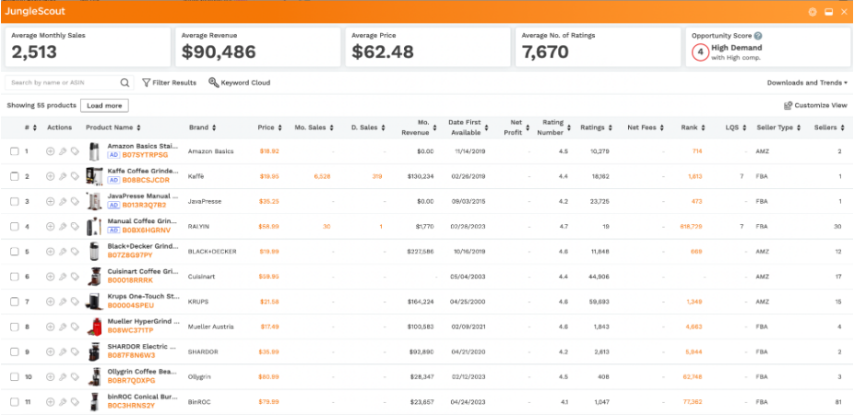Click the tag icon for Cuisinart row

75,277
